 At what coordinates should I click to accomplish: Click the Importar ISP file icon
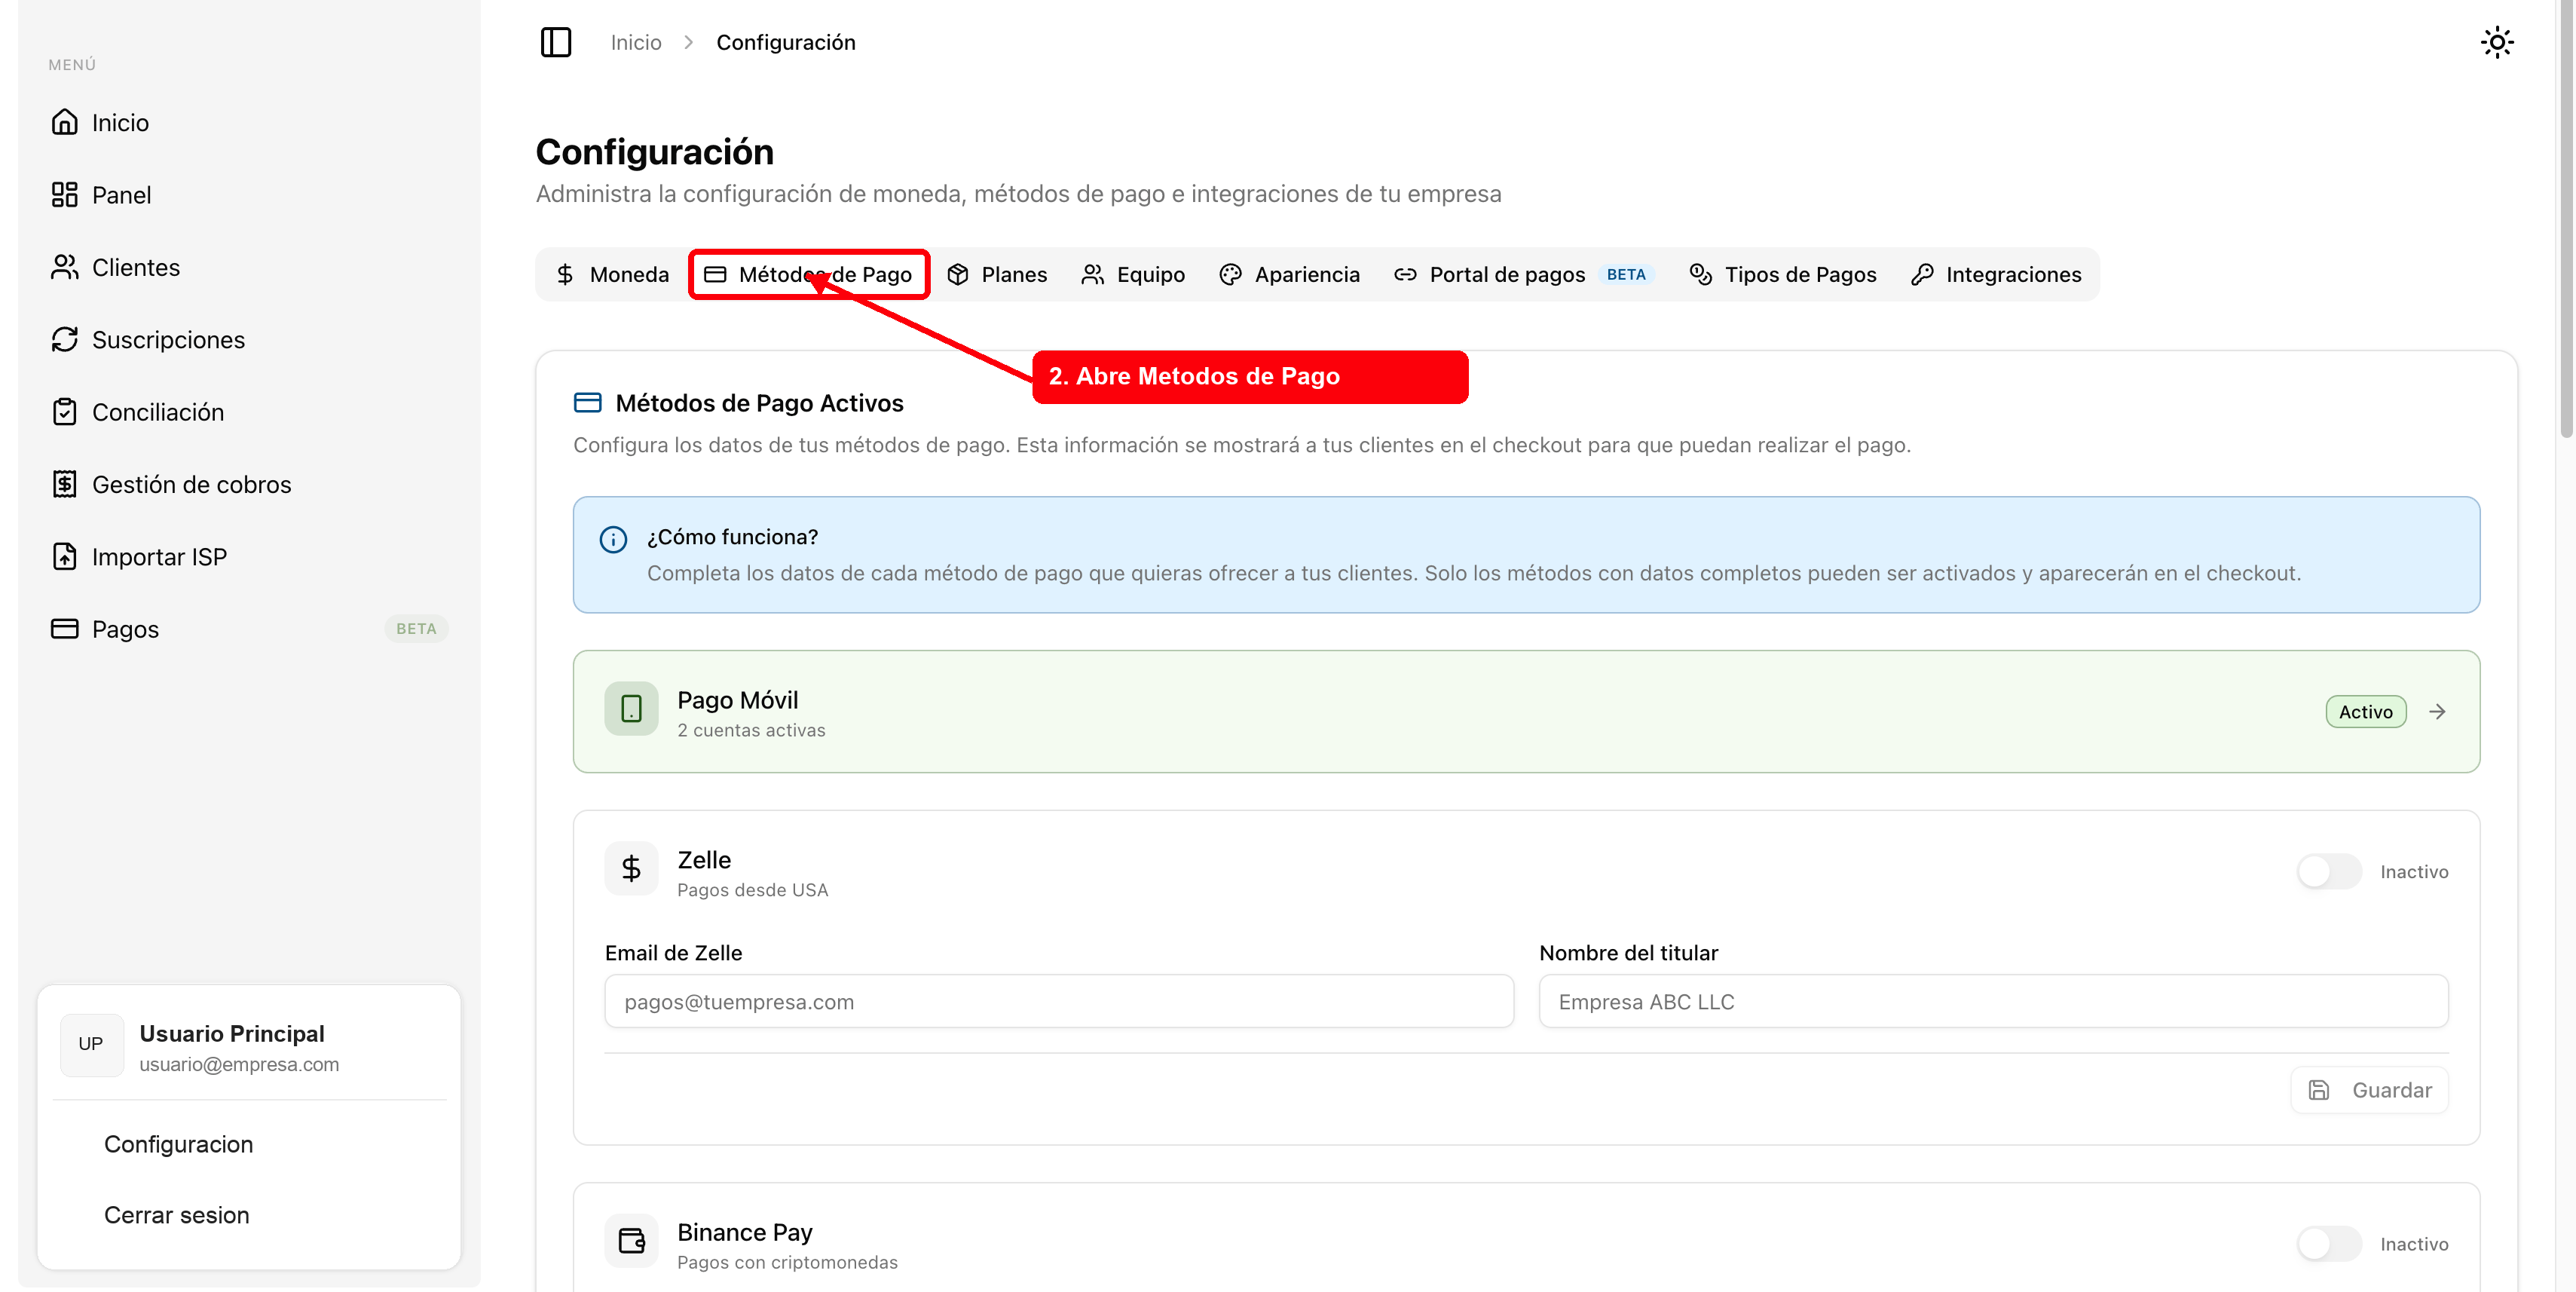65,556
